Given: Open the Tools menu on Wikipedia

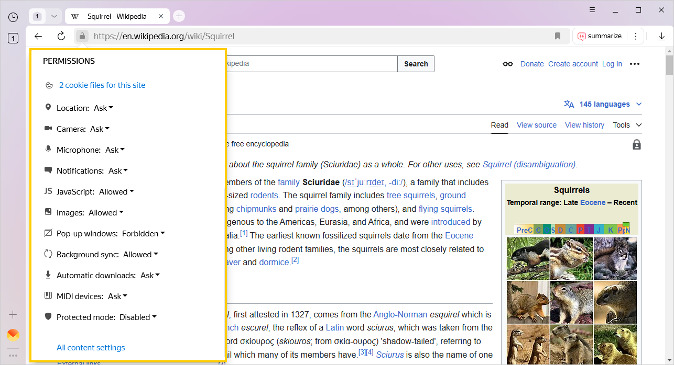Looking at the screenshot, I should pos(627,125).
